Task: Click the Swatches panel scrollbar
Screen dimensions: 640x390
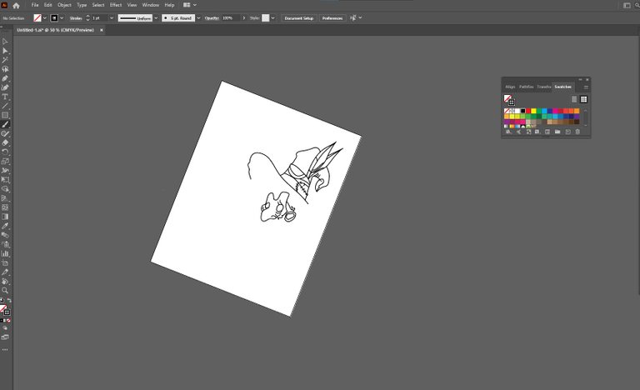Action: click(x=586, y=117)
